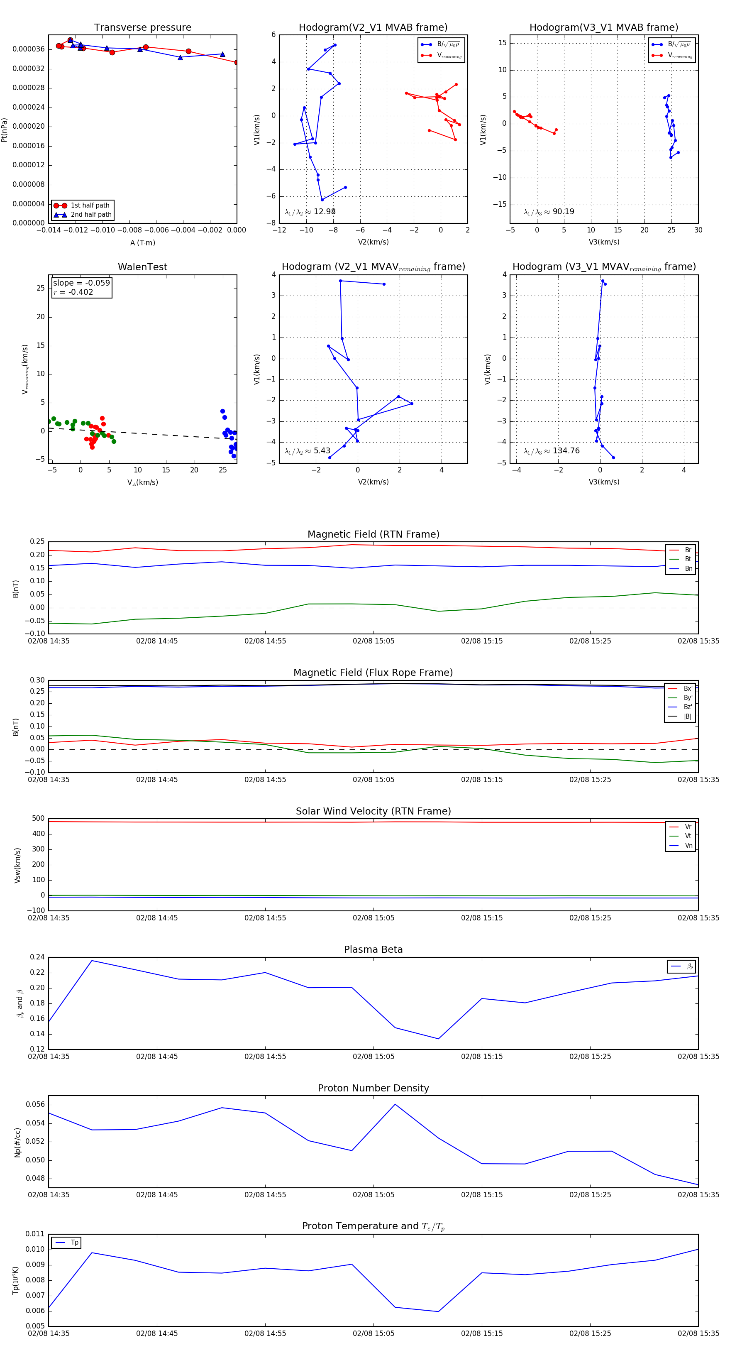Image resolution: width=747 pixels, height=1370 pixels.
Task: Click the eigenvalue ratio annotation 134.76
Action: tap(552, 451)
